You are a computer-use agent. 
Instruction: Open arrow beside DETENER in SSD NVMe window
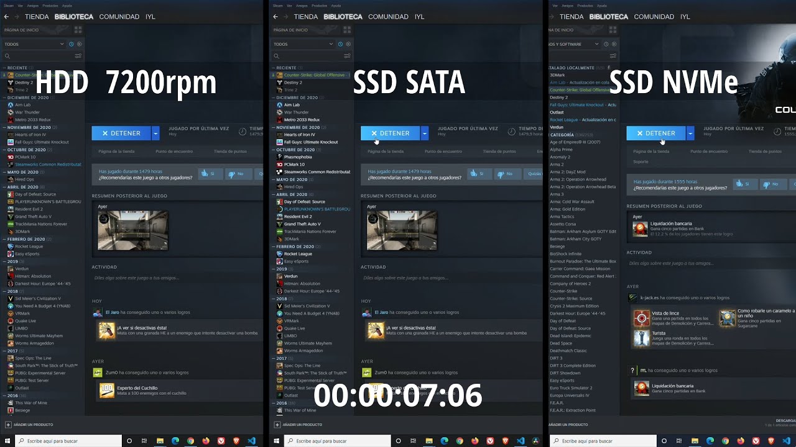coord(690,133)
